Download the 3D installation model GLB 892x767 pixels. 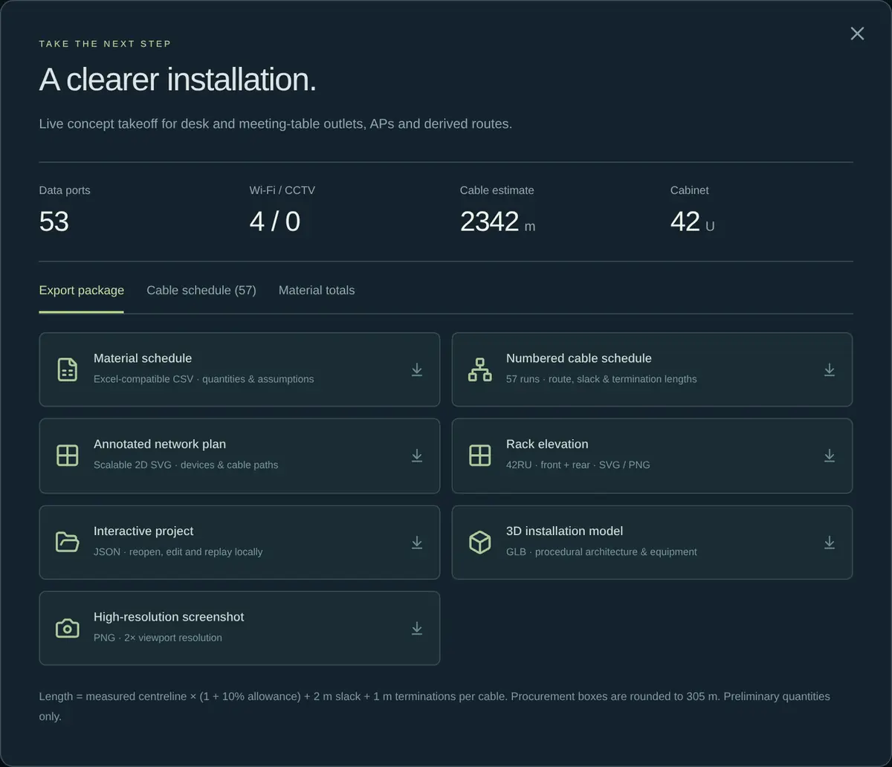point(830,543)
